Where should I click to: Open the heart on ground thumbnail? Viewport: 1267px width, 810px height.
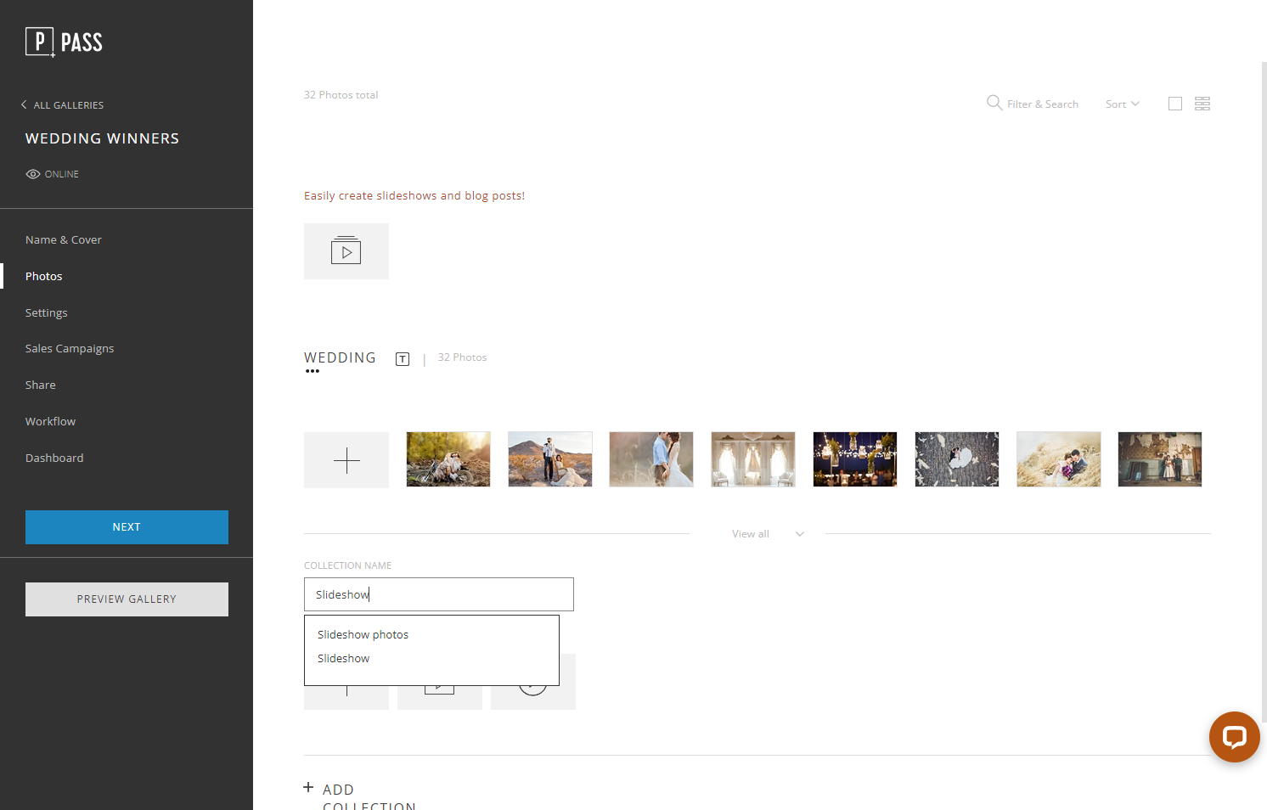point(957,459)
